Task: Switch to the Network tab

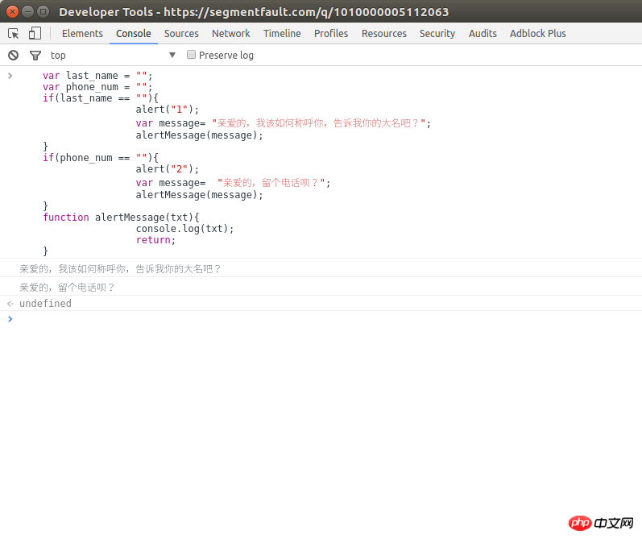Action: coord(230,33)
